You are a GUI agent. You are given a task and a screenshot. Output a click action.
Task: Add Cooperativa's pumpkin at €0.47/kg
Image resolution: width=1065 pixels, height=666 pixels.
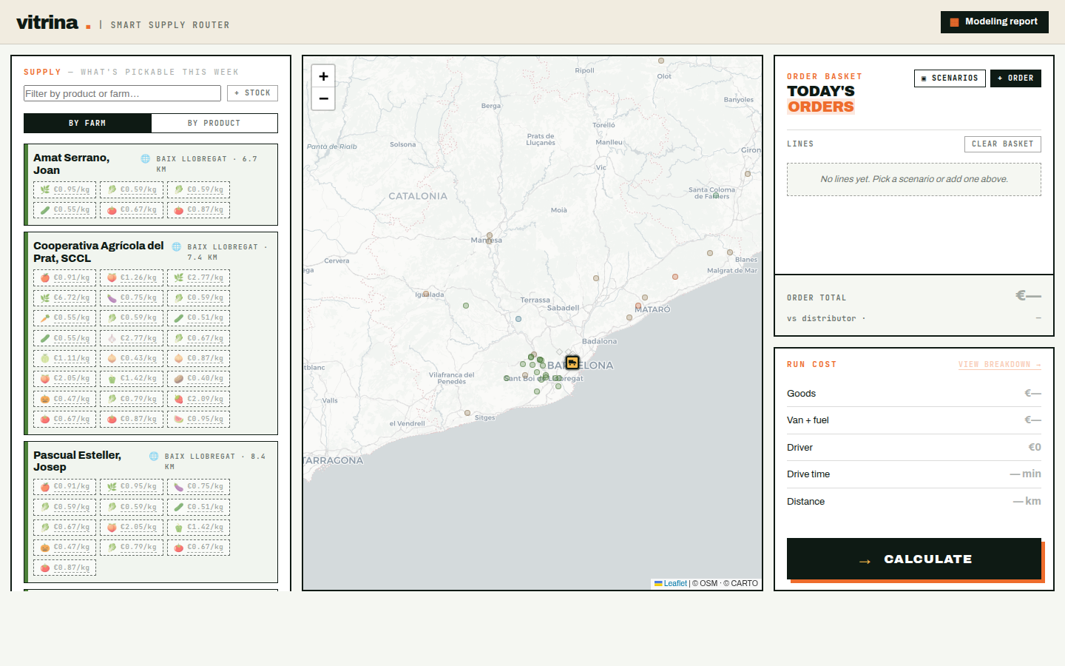pos(65,399)
